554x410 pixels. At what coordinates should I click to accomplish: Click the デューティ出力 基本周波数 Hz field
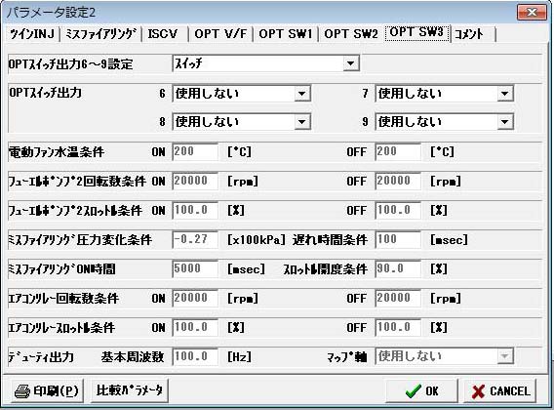pos(195,356)
